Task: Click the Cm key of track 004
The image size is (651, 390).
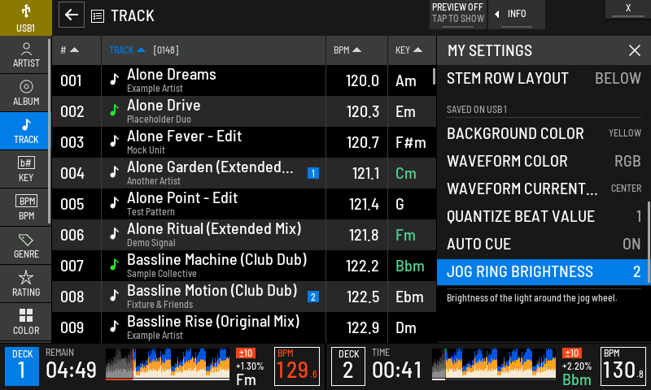Action: click(x=405, y=173)
